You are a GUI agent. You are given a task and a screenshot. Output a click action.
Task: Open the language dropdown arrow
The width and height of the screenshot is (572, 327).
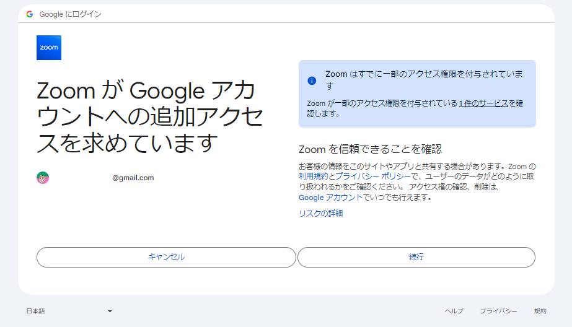point(110,311)
